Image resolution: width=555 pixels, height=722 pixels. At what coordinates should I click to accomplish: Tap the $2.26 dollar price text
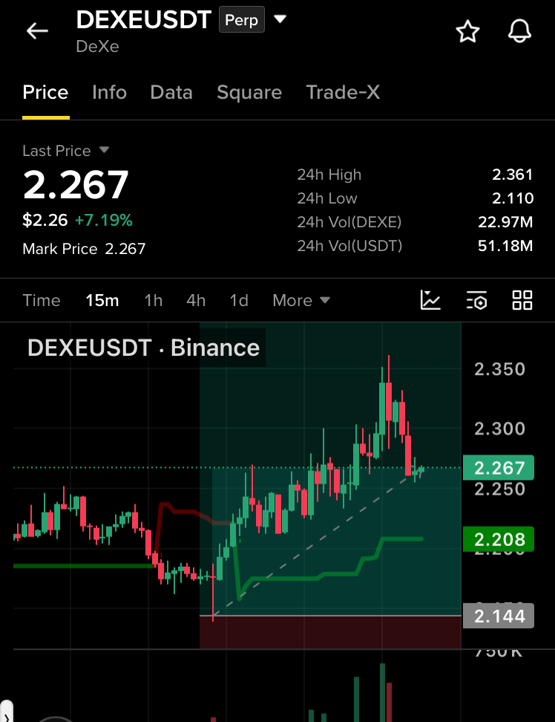pyautogui.click(x=45, y=220)
